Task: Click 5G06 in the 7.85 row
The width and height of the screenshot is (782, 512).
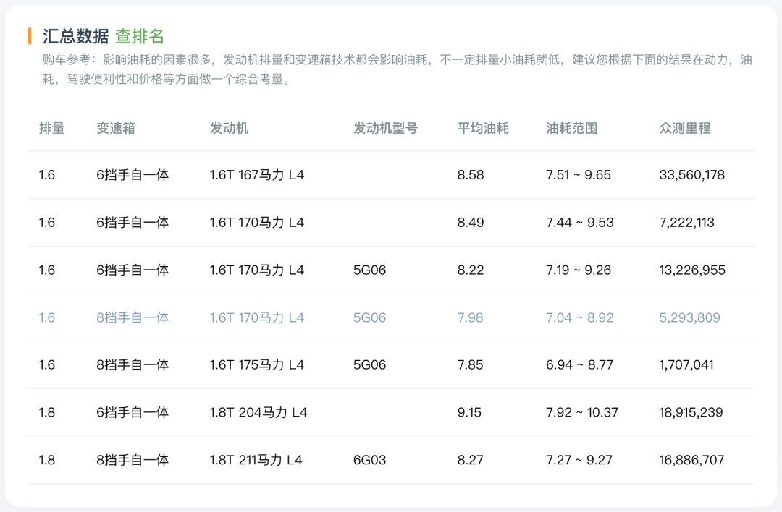Action: (x=369, y=364)
